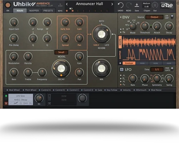Open the ENV Source dropdown showing Output
The image size is (179, 143).
pos(154,17)
